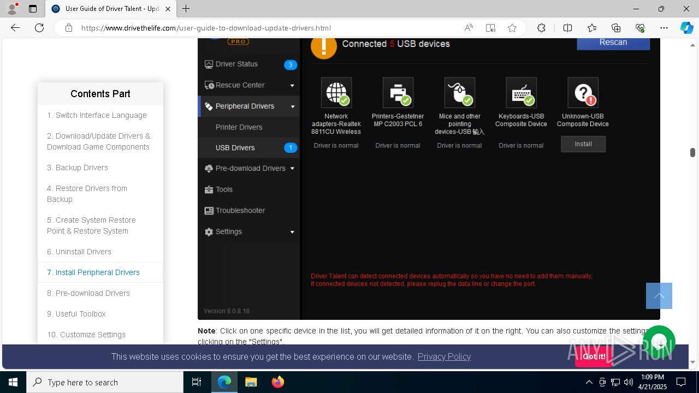Go to Backup Drivers section
The width and height of the screenshot is (699, 393).
pos(78,168)
